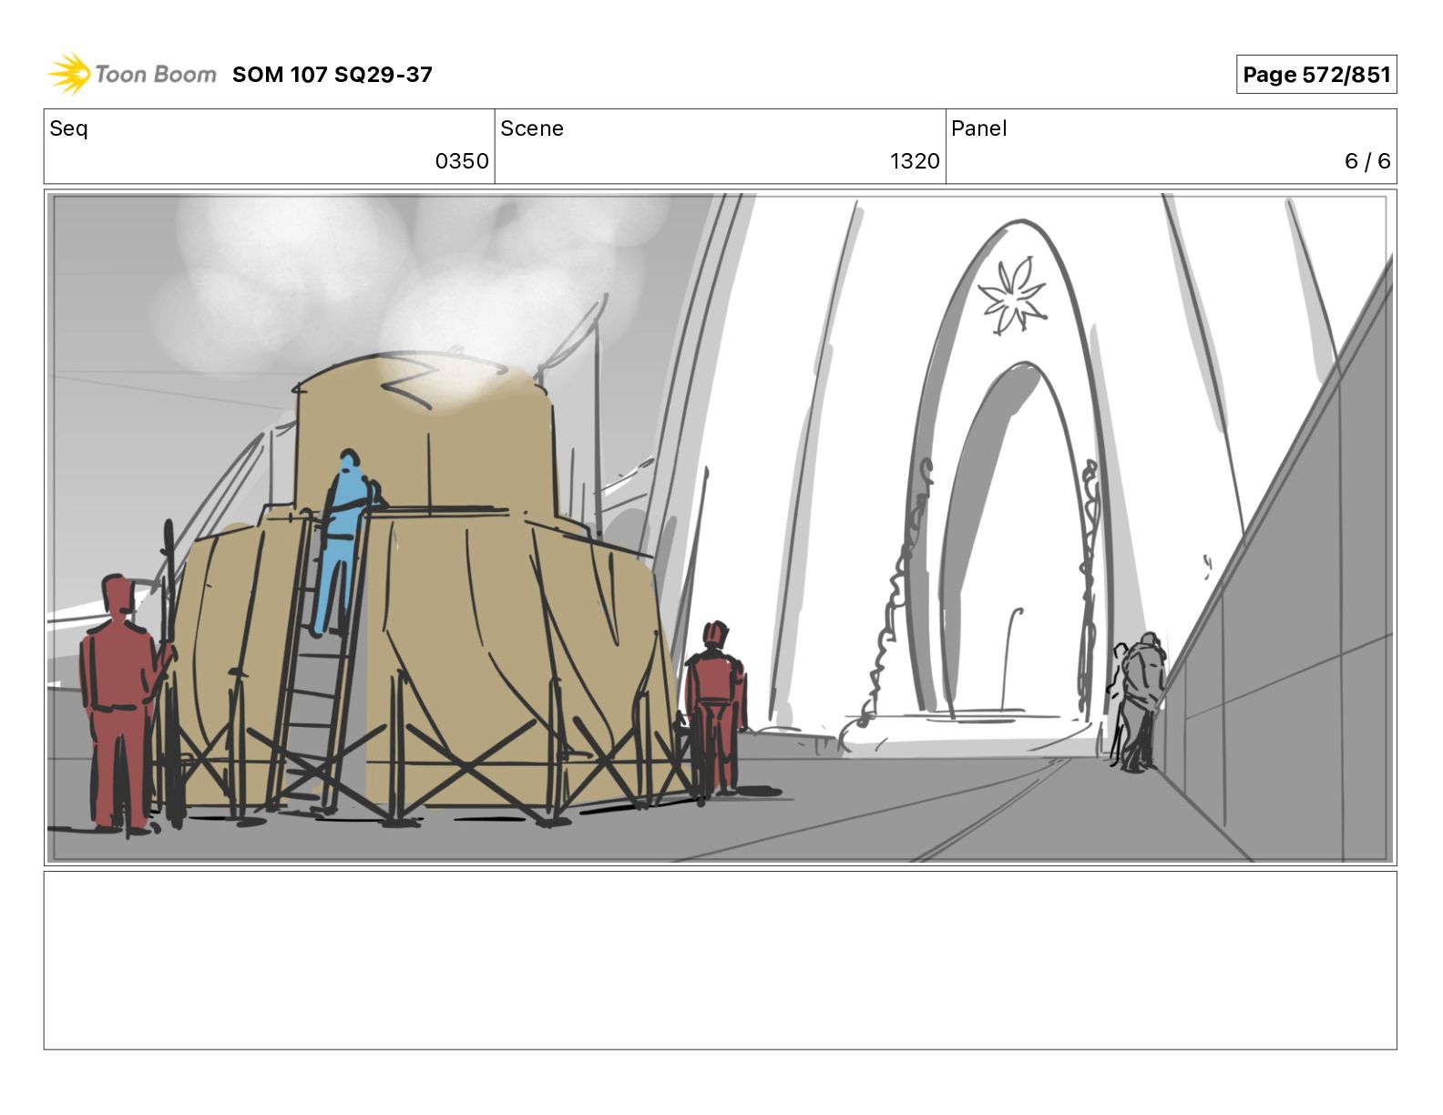The height and width of the screenshot is (1115, 1443).
Task: Click the grey figures near the wall
Action: [1137, 701]
